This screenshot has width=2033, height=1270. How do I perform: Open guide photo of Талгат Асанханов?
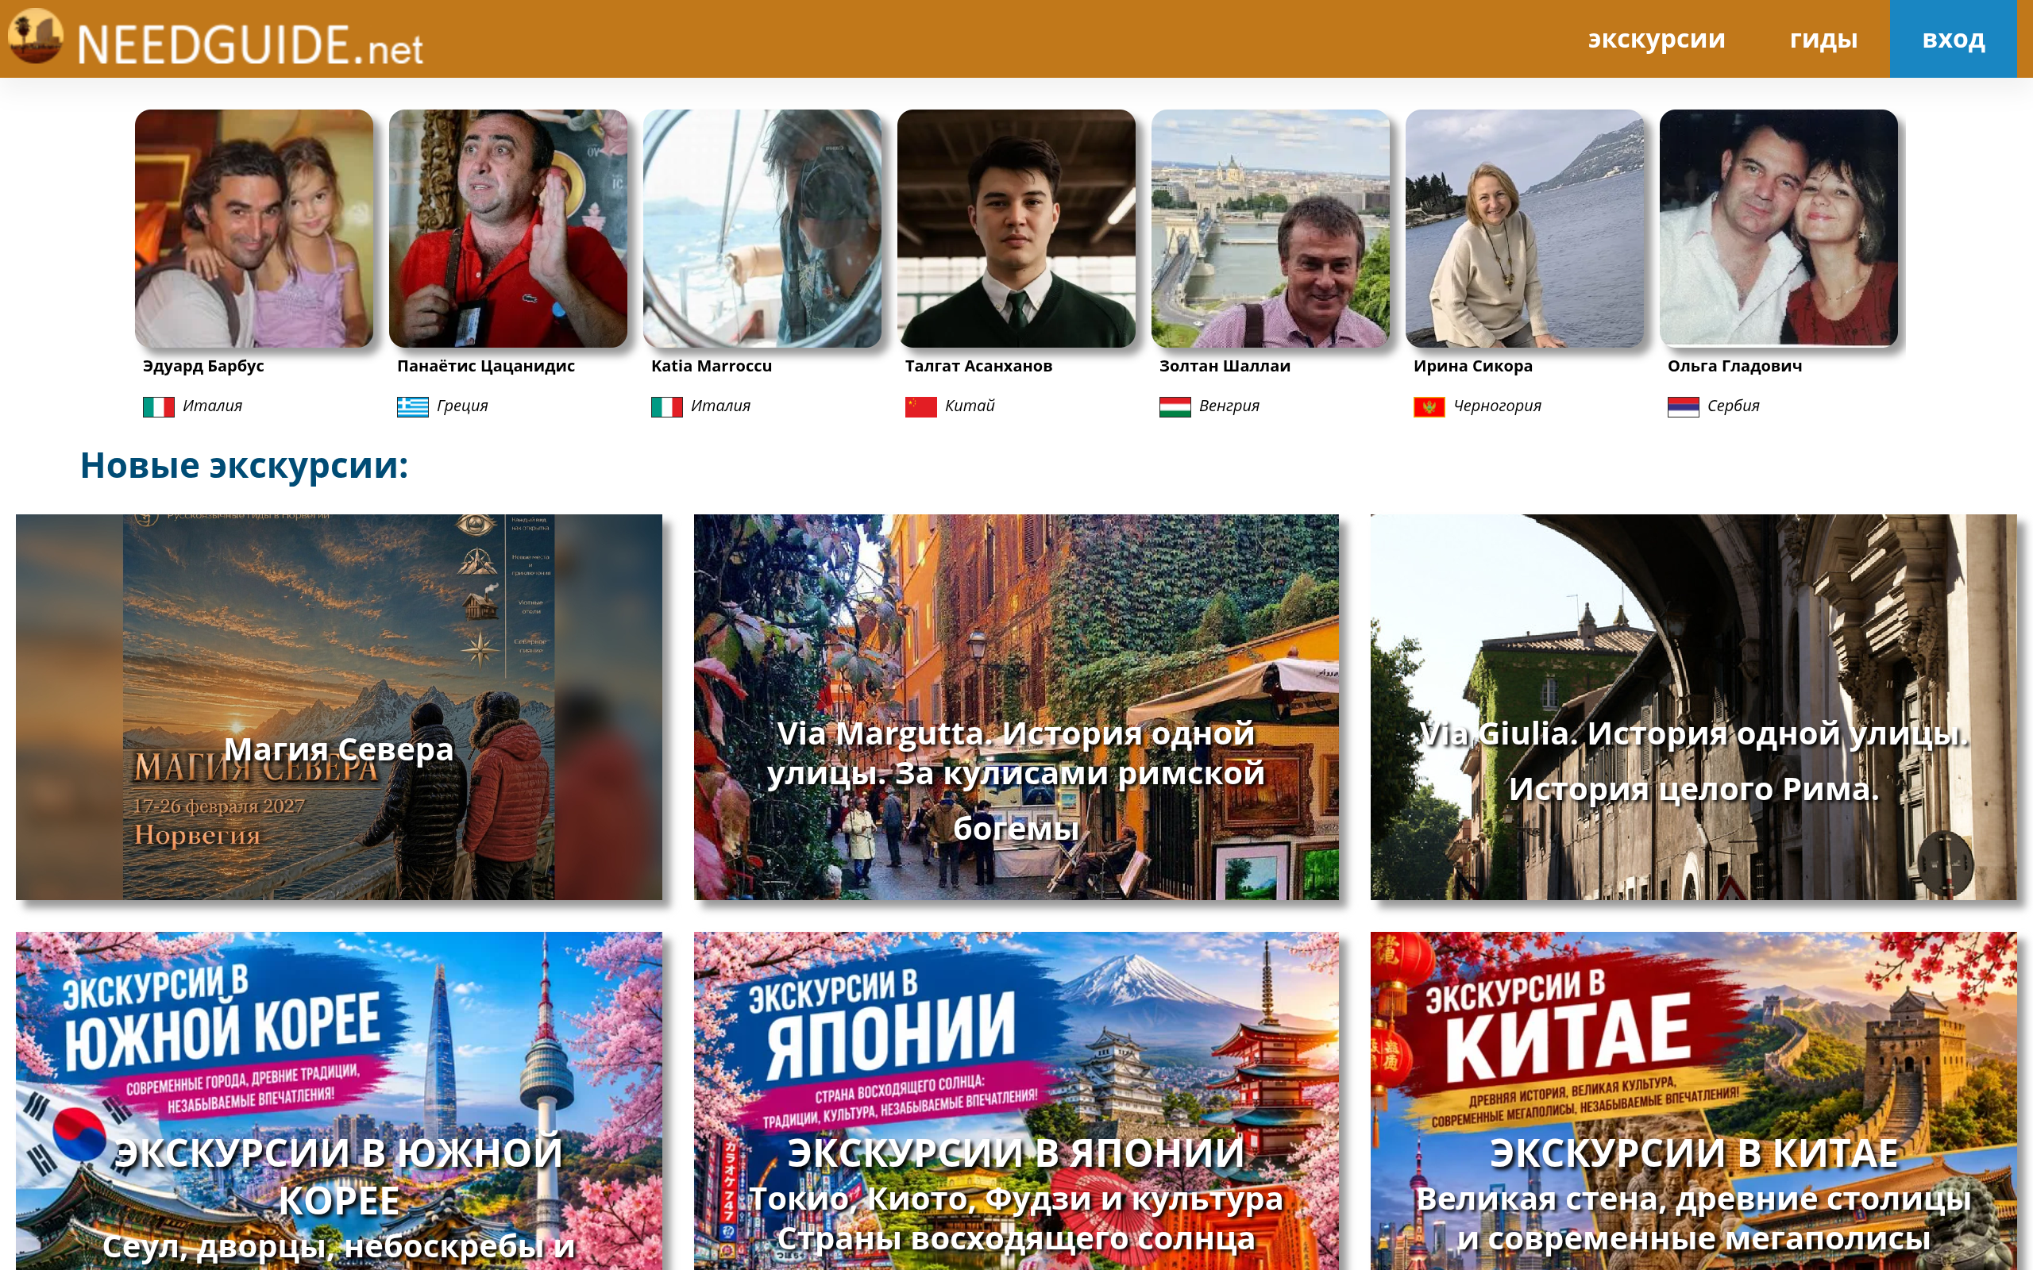point(1016,229)
